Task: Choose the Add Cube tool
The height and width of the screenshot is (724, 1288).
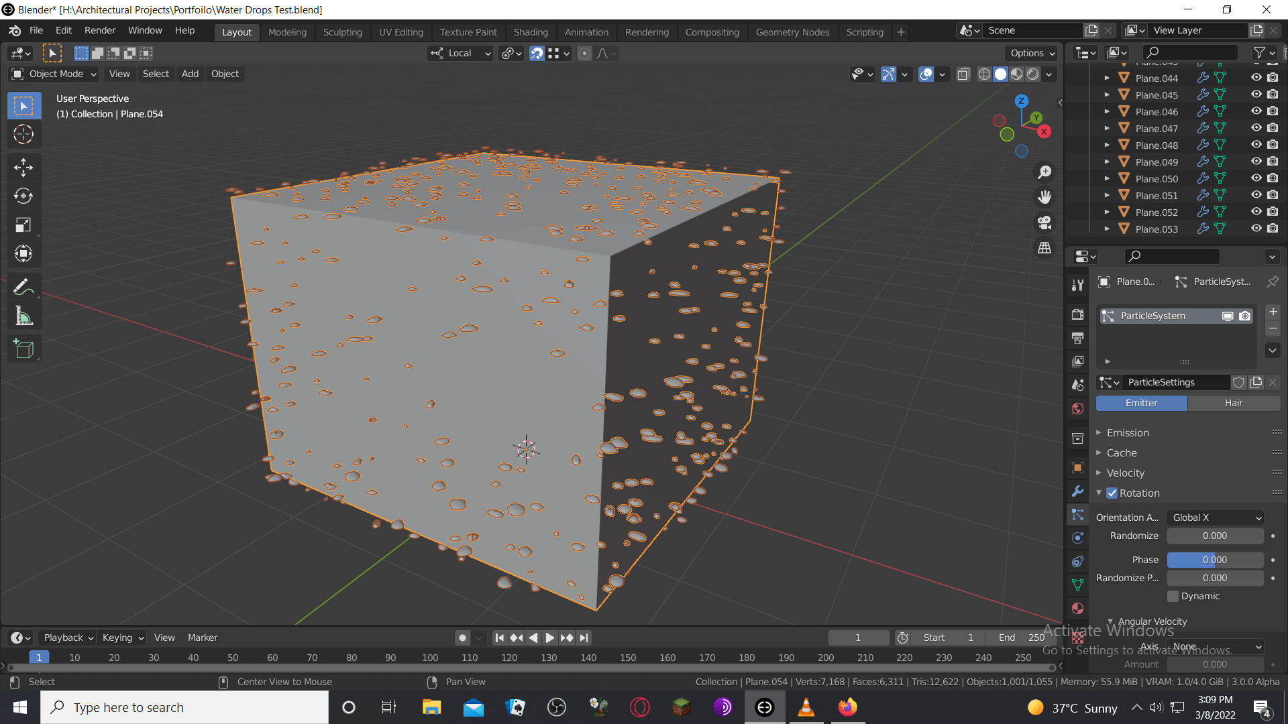Action: point(23,349)
